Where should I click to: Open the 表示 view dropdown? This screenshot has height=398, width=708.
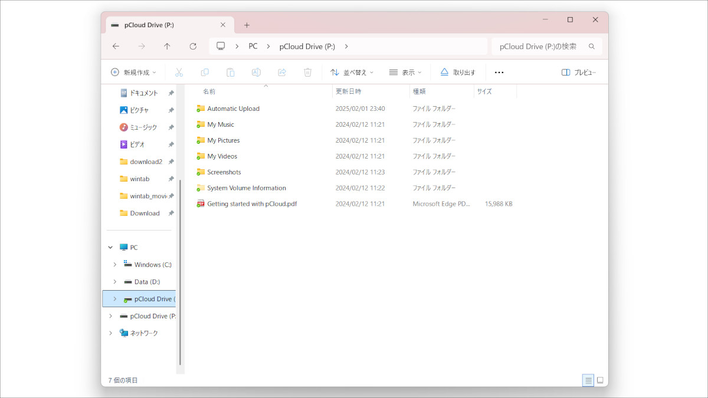click(405, 72)
